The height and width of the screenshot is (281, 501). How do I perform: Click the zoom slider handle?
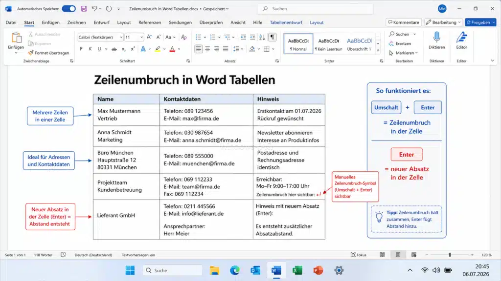(x=450, y=255)
